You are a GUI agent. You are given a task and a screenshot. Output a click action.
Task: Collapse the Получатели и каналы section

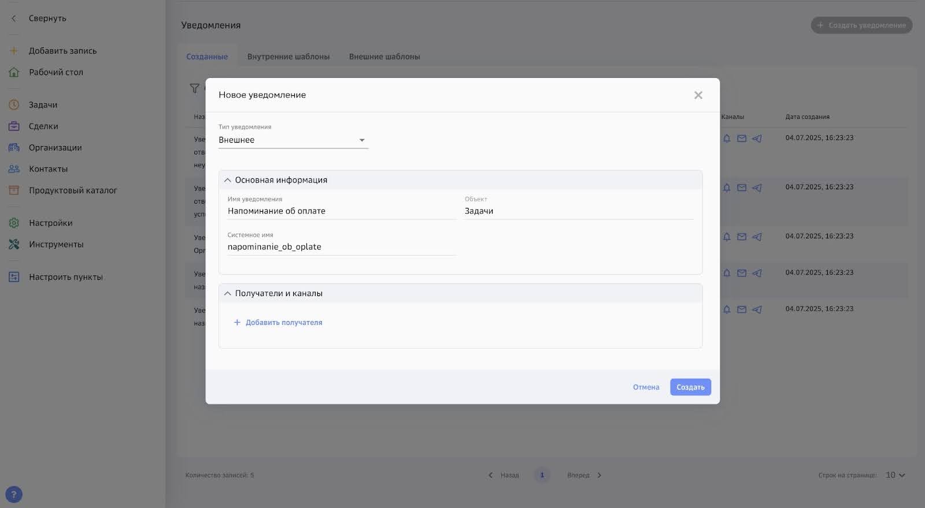tap(228, 293)
